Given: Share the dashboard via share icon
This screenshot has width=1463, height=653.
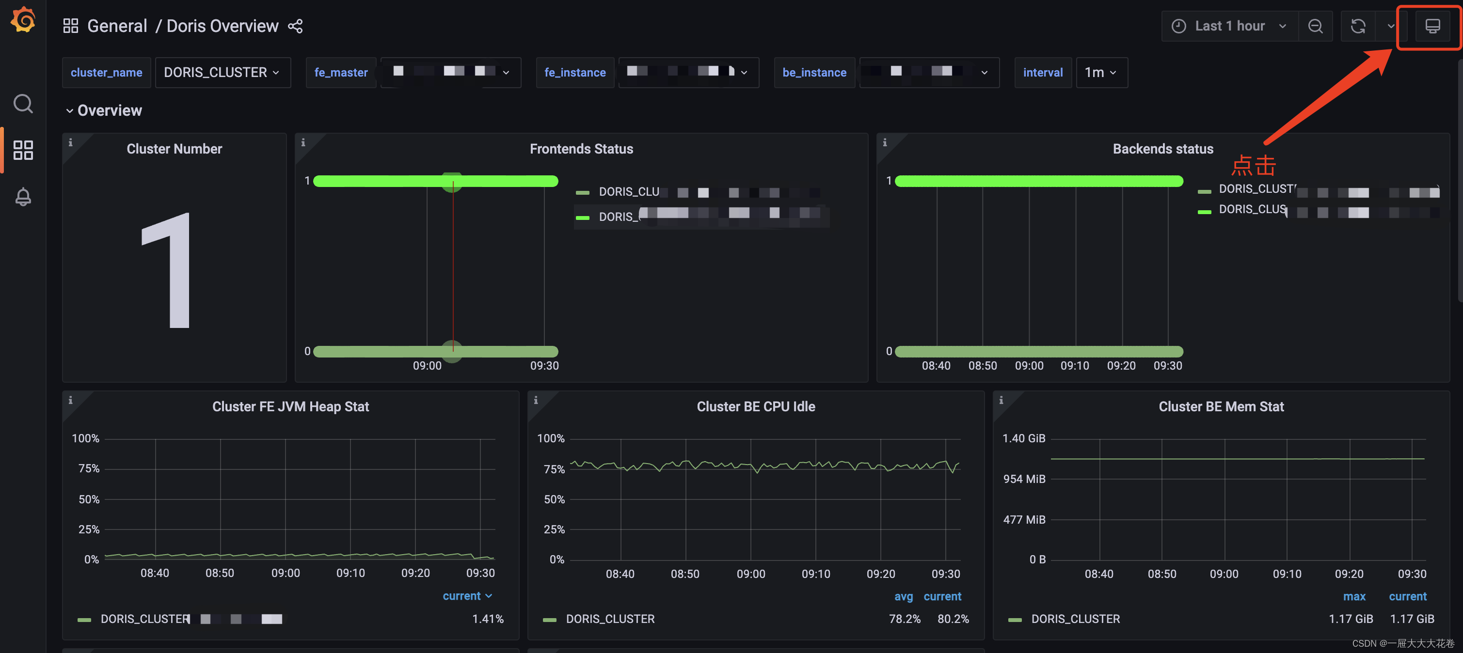Looking at the screenshot, I should [295, 26].
